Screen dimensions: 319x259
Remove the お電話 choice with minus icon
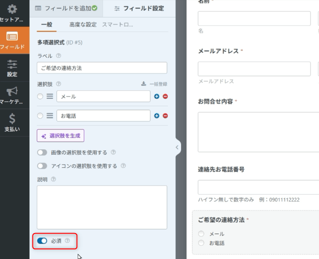[x=165, y=116]
